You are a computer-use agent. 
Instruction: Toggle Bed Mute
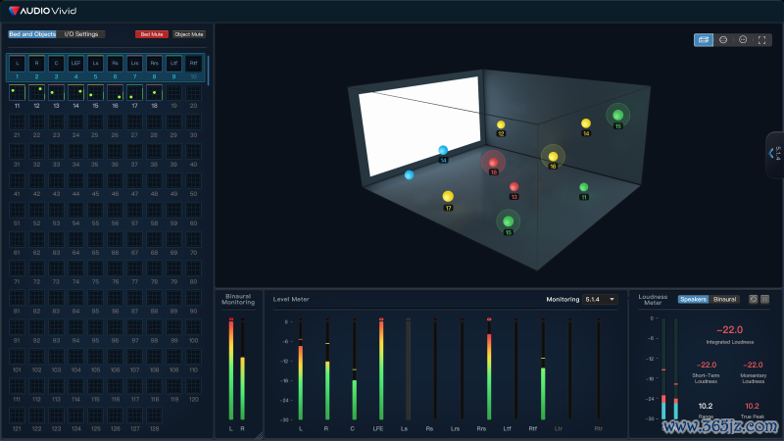point(152,34)
